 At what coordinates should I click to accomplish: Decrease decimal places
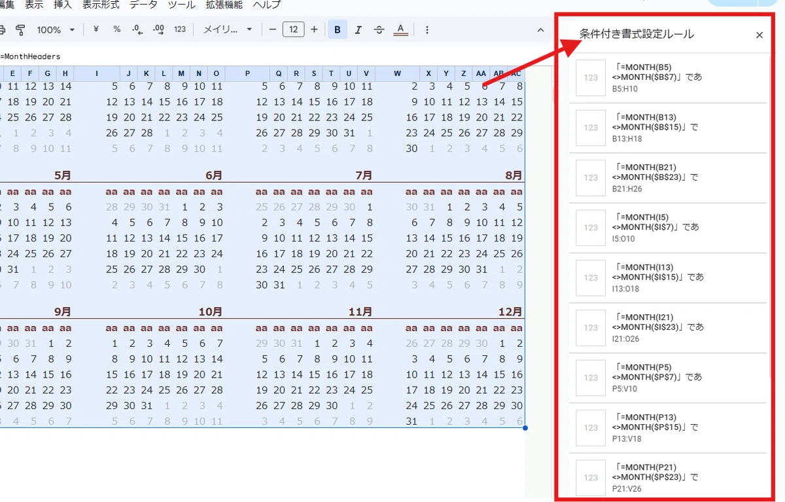(137, 29)
